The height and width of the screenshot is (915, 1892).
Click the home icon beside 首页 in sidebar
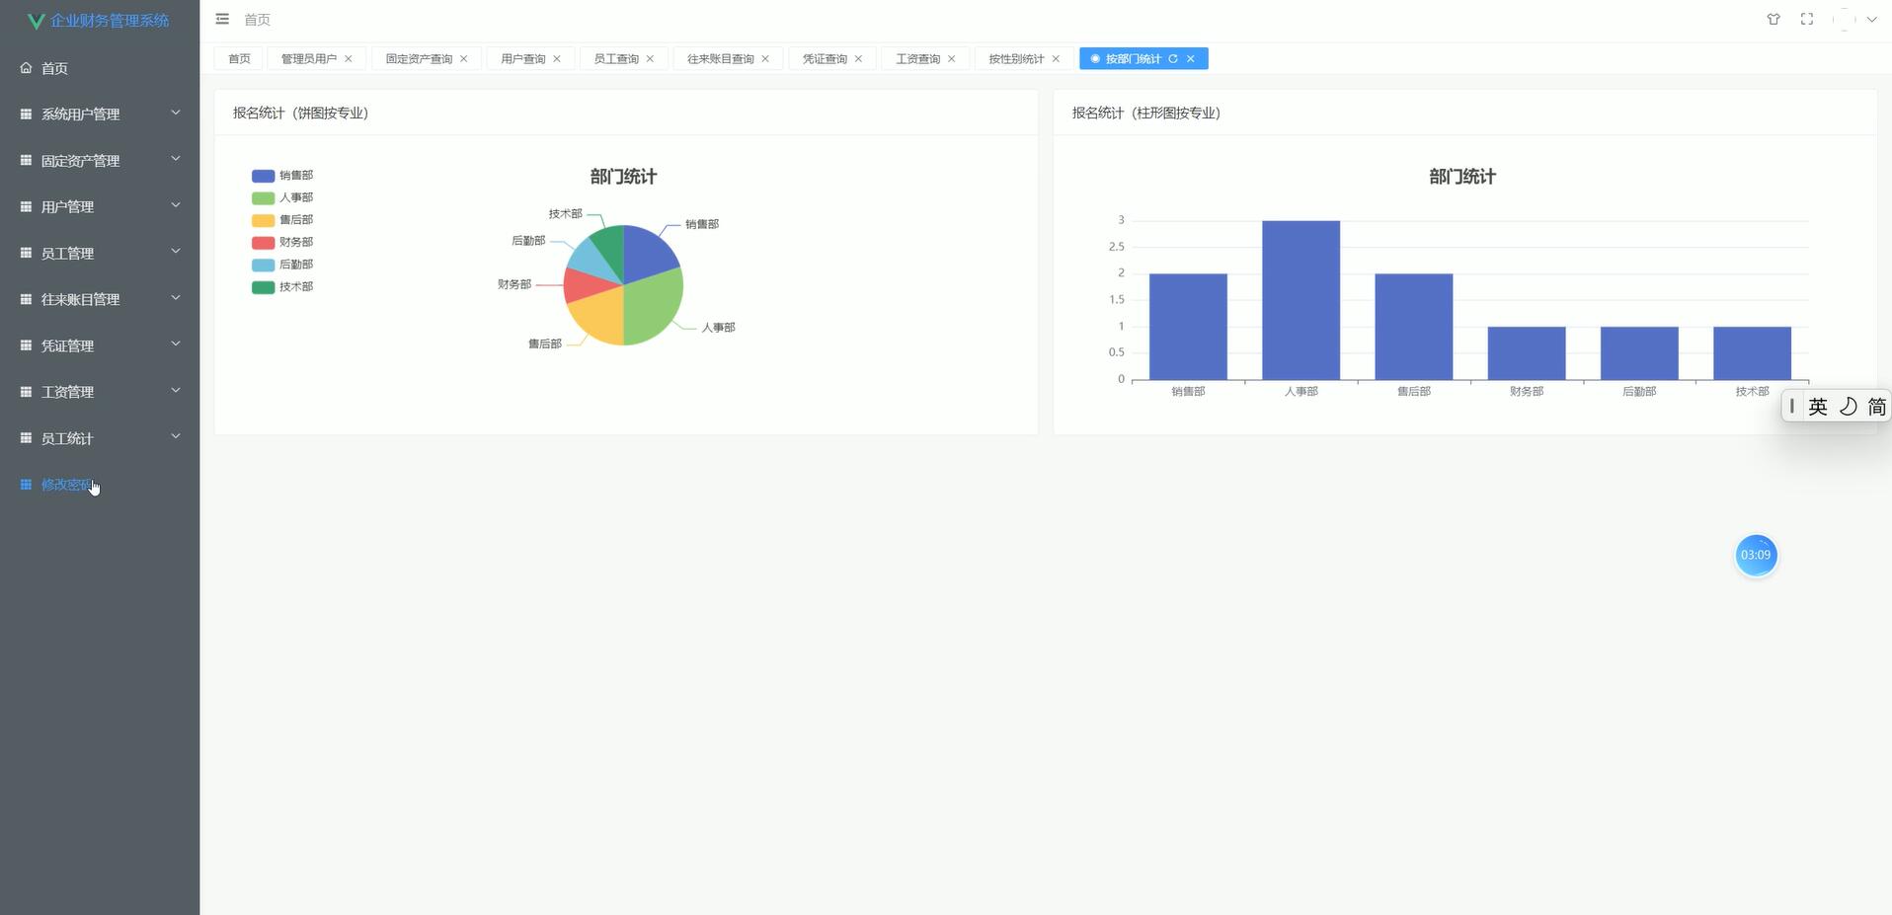[25, 67]
